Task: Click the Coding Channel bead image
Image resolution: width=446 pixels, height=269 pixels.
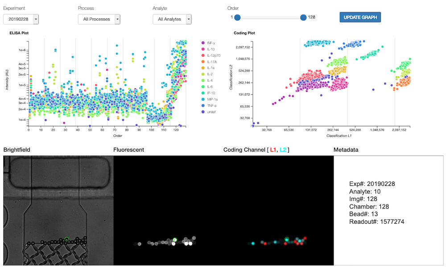Action: [x=278, y=210]
